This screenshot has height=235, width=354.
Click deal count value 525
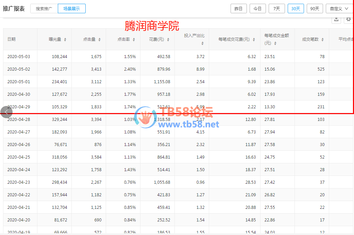[321, 69]
